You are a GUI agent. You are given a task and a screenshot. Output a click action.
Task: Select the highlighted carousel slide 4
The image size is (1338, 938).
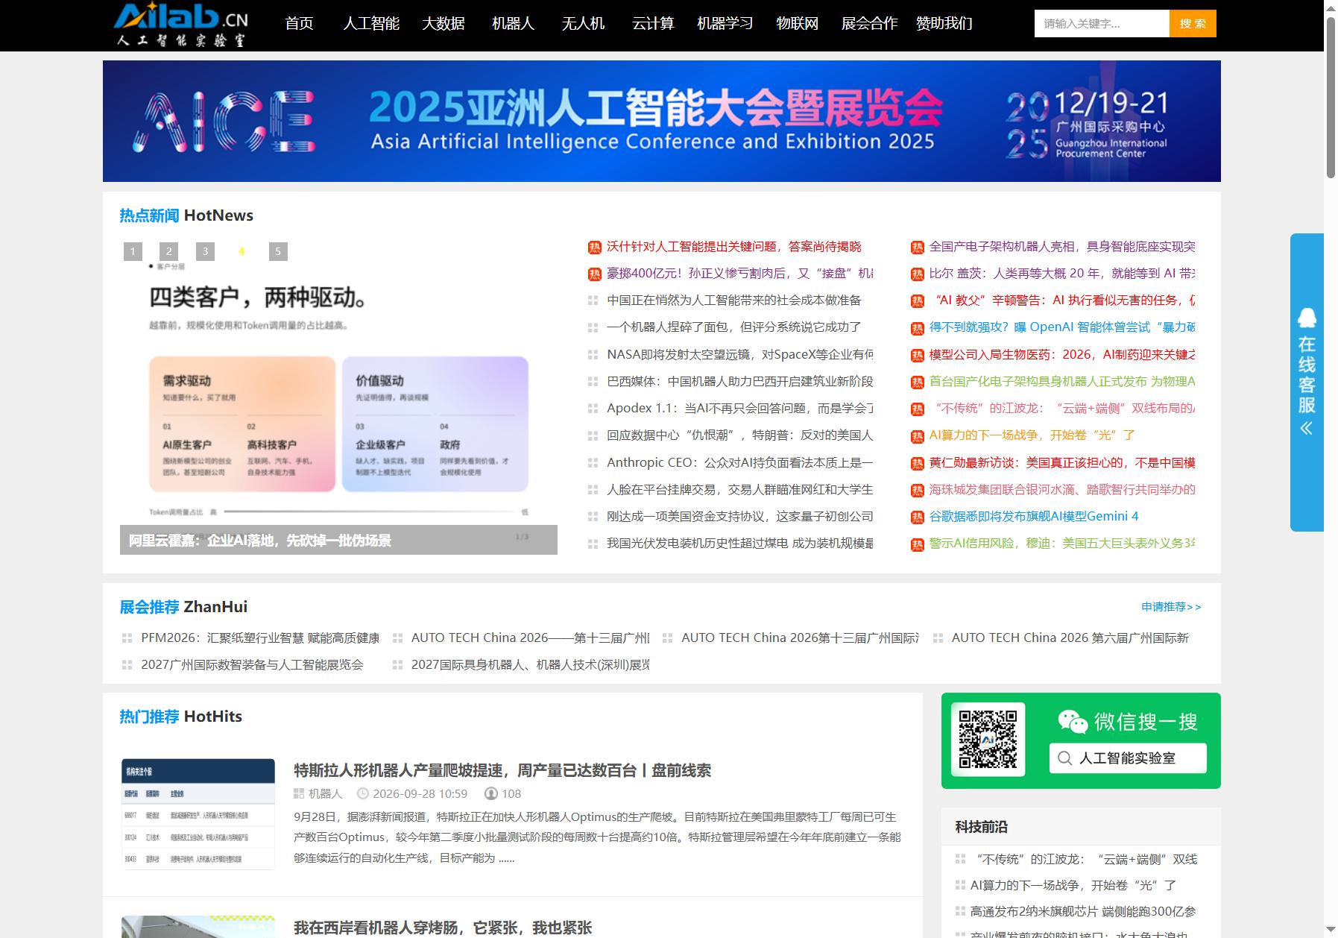click(x=242, y=251)
